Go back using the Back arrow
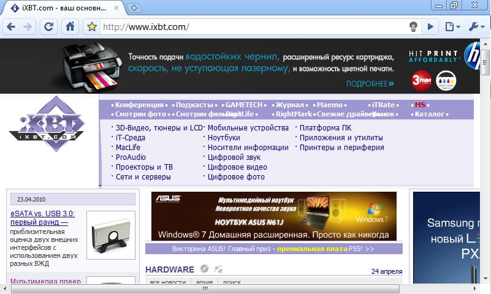491x294 pixels. coord(11,27)
